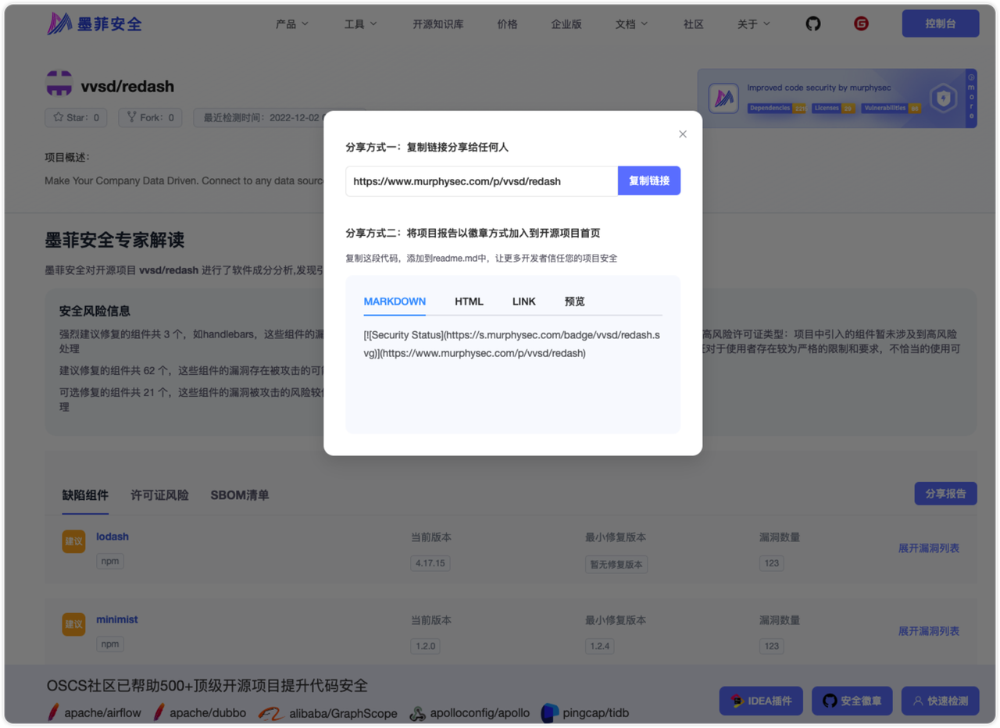Image resolution: width=1000 pixels, height=728 pixels.
Task: Click the vvsd/redash project avatar icon
Action: [59, 86]
